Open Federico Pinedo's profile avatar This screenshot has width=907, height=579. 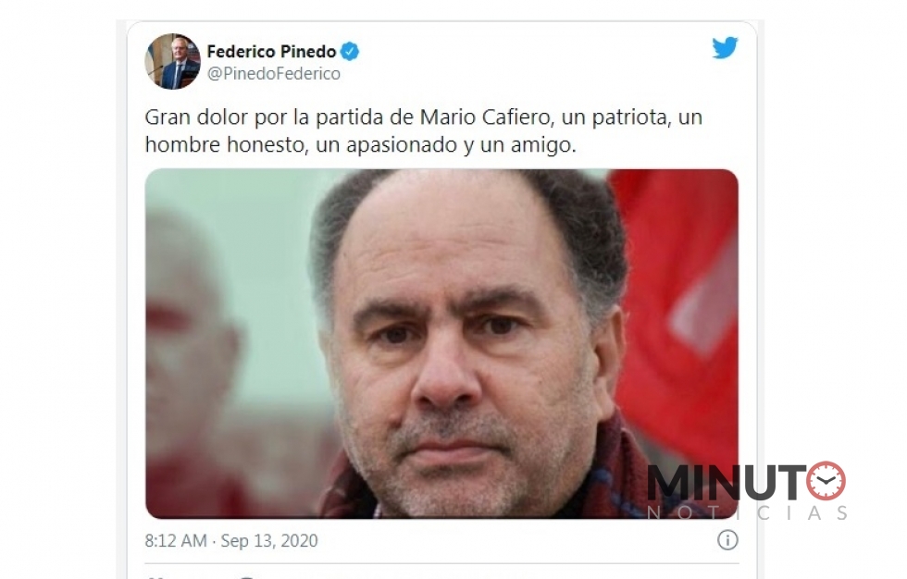(172, 61)
